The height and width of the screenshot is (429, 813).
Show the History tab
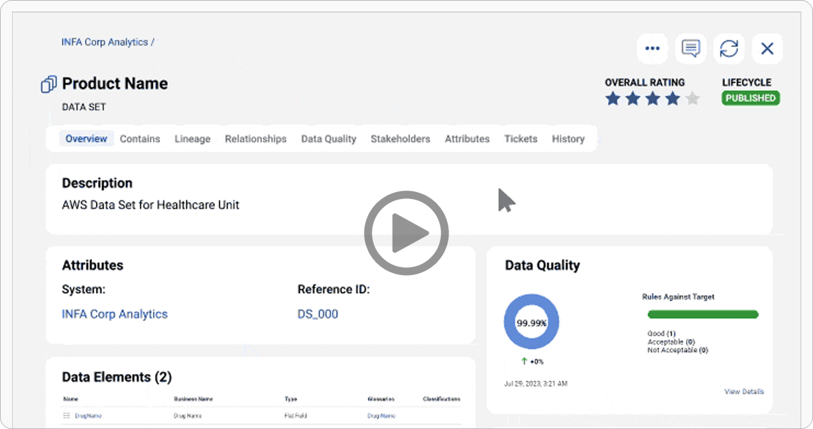coord(568,139)
